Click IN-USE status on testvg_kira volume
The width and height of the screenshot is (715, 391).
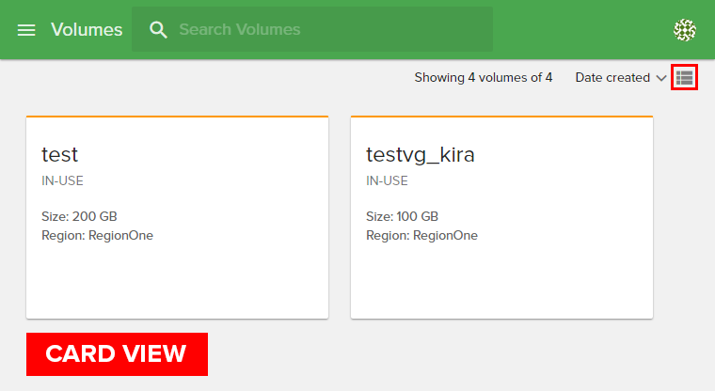[387, 181]
